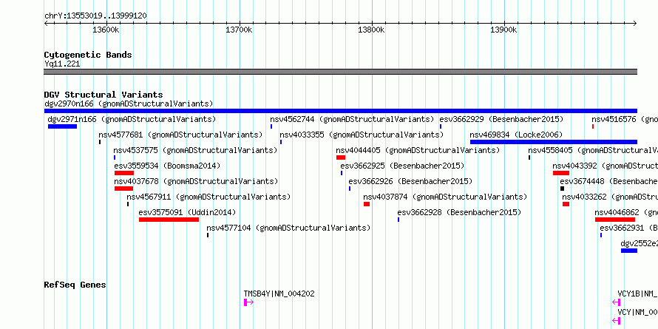This screenshot has width=658, height=329.
Task: Open the nsv4537575 variant label
Action: pos(195,150)
